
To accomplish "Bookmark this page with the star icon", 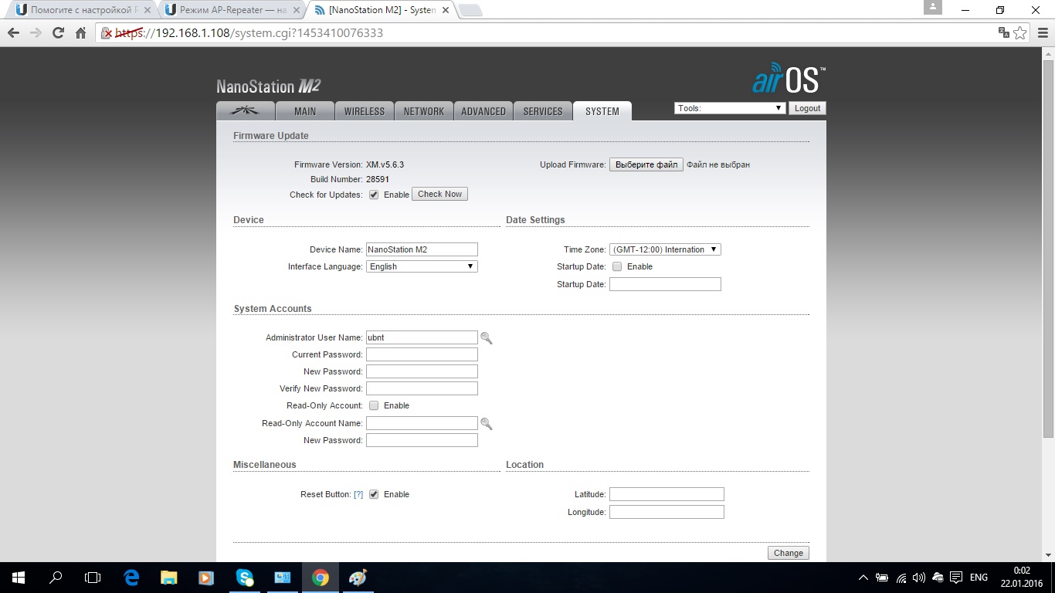I will pos(1020,33).
